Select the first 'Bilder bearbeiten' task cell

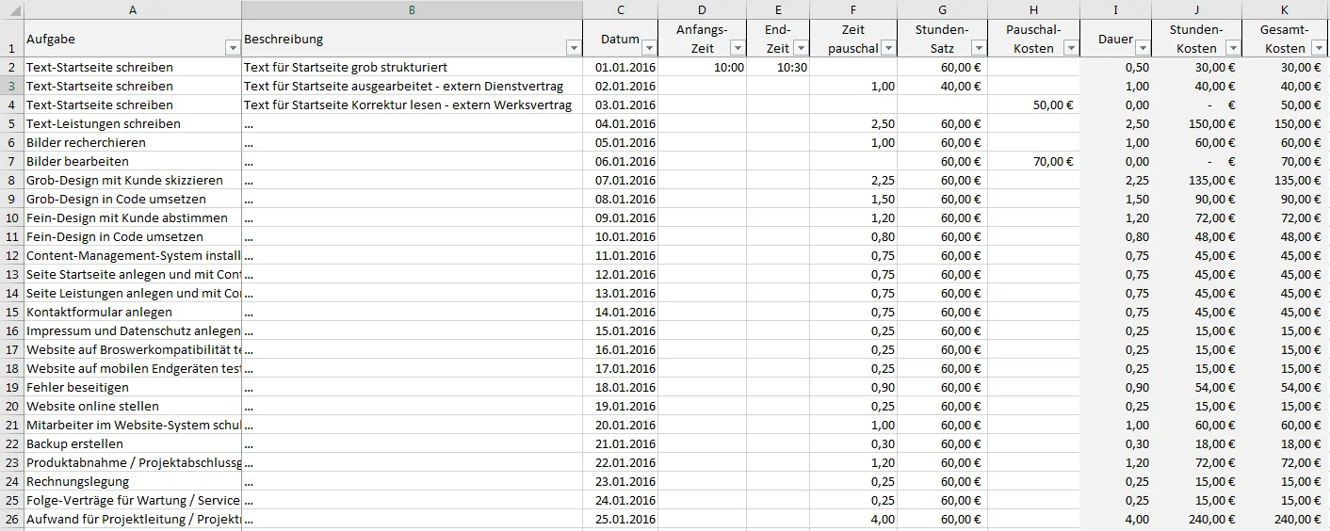pyautogui.click(x=132, y=161)
